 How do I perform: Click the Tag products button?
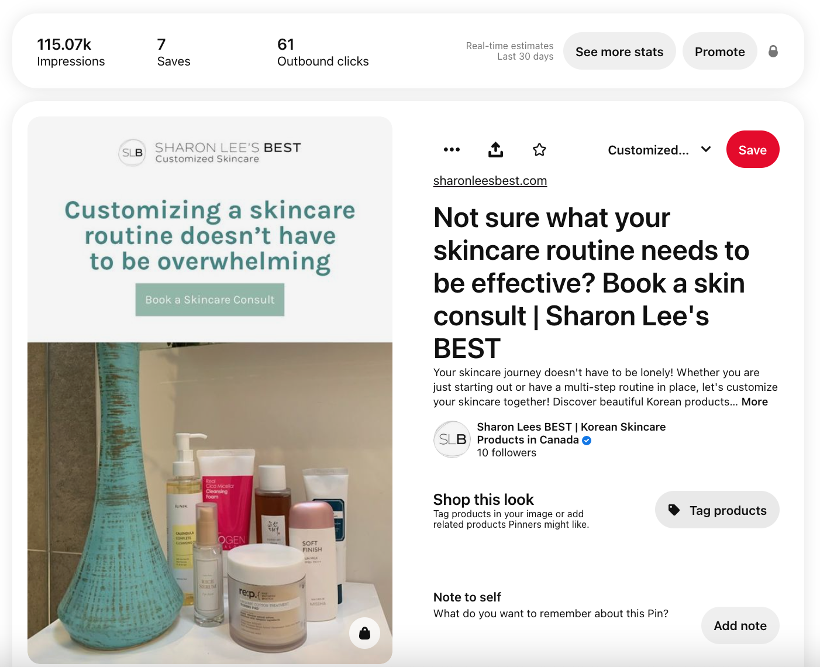pyautogui.click(x=717, y=510)
